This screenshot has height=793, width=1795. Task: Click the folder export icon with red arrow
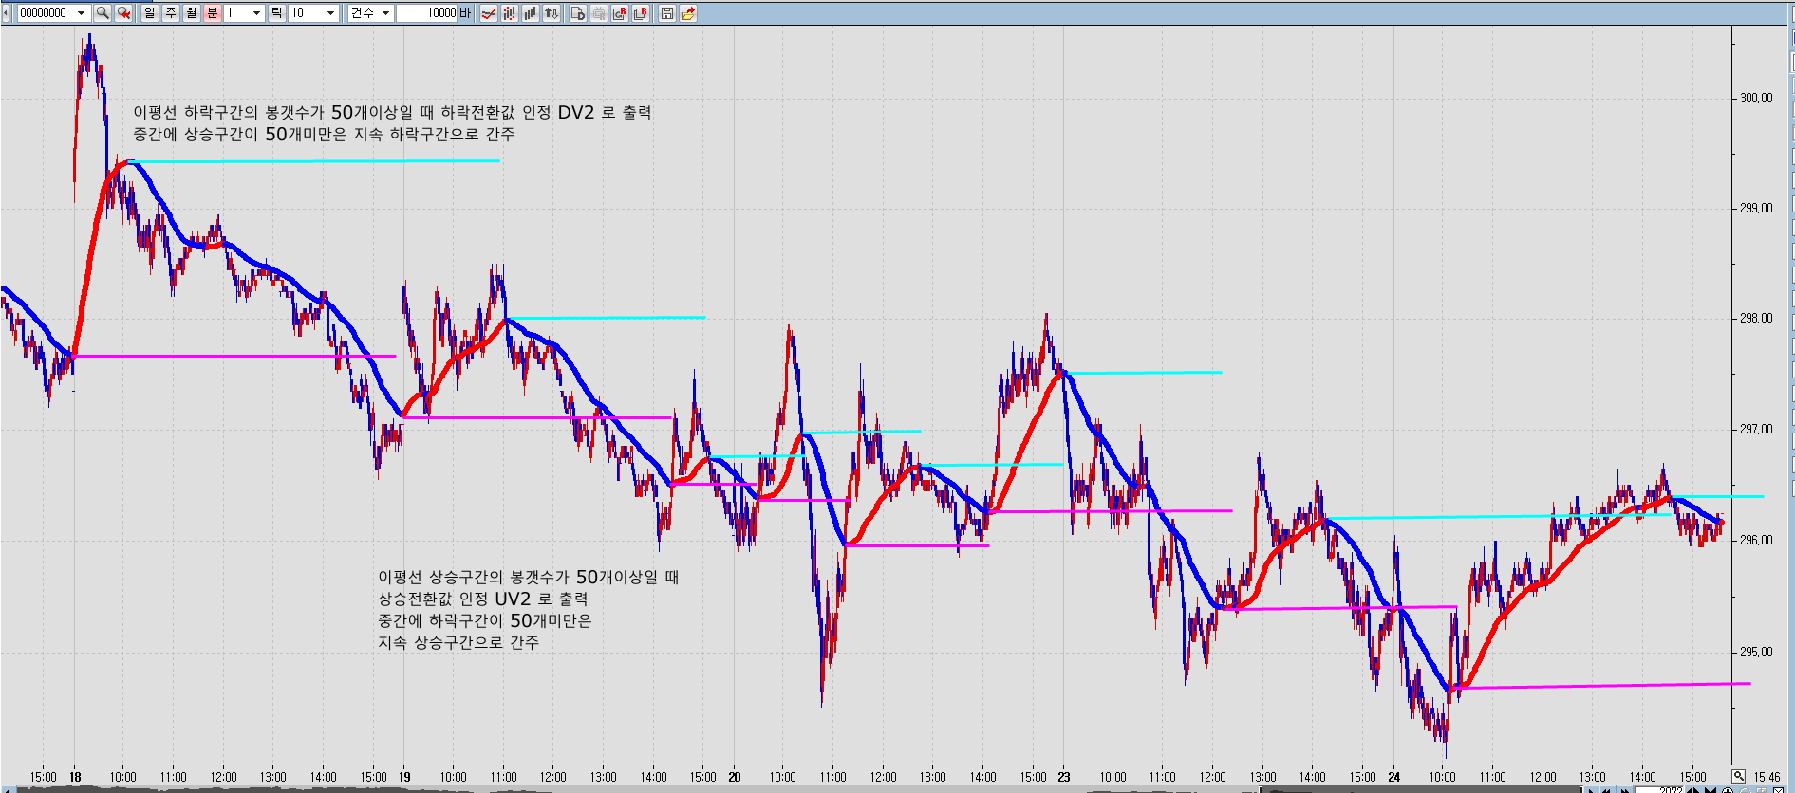coord(688,13)
